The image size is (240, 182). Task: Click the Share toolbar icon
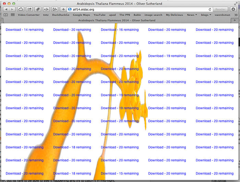29,9
